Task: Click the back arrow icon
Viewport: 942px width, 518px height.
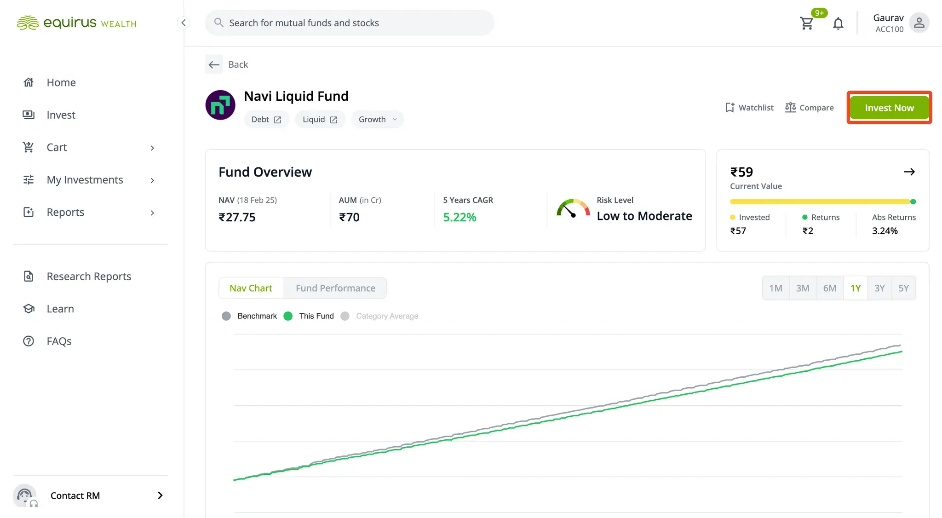Action: [x=214, y=64]
